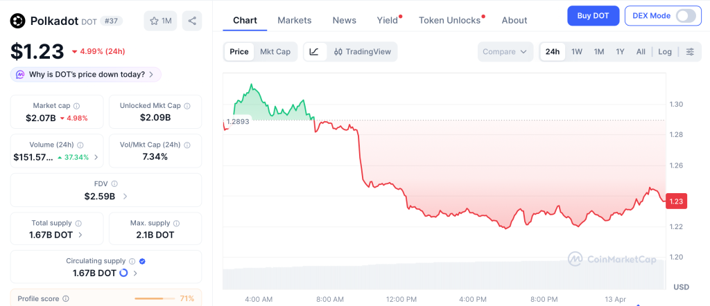Open the Markets tab
710x306 pixels.
(294, 20)
